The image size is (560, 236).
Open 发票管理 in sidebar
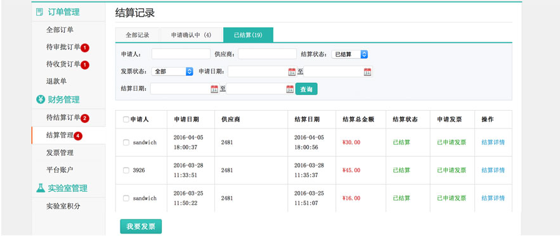tap(60, 153)
